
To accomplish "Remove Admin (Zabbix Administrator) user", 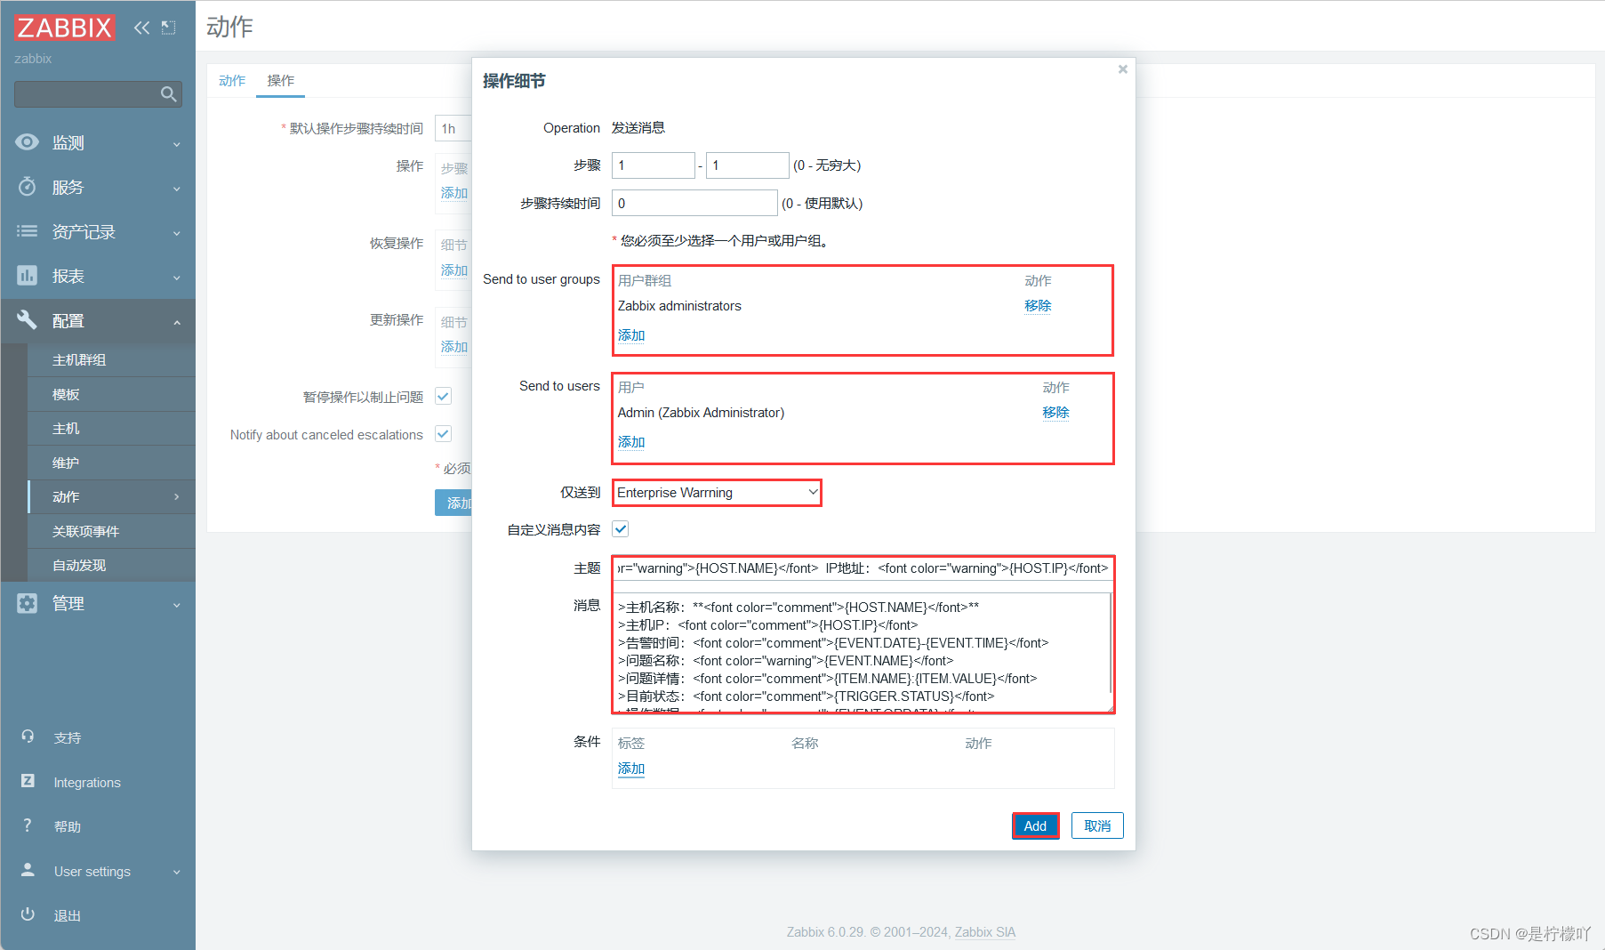I will tap(1055, 412).
